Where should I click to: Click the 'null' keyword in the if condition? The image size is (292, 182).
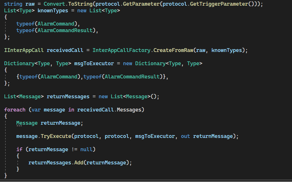(x=86, y=149)
